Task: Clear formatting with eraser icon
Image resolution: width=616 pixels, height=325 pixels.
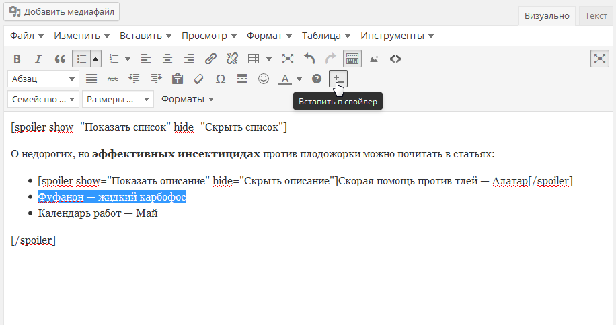Action: pos(199,79)
